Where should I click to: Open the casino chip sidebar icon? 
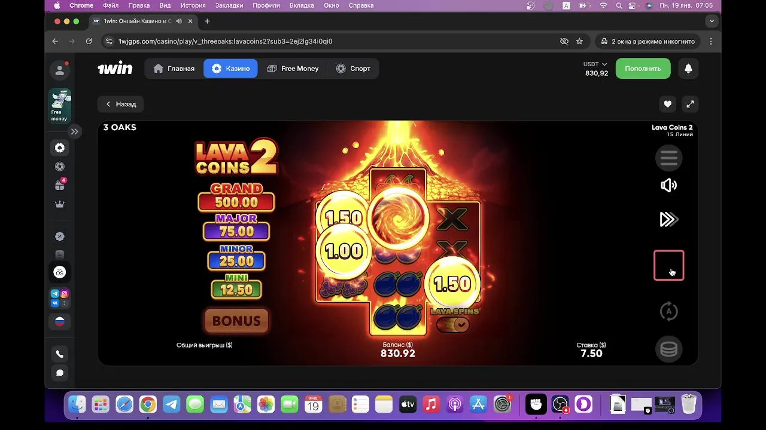(x=60, y=148)
